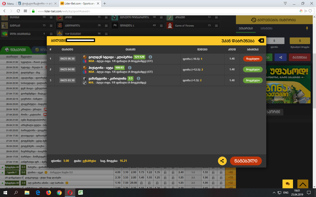Open Windows Start menu
316x197 pixels.
5,193
